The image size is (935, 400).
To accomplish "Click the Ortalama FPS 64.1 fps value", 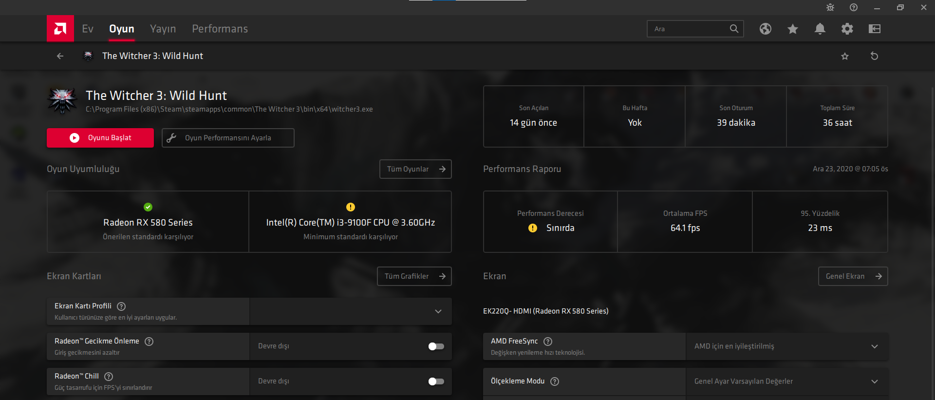I will point(685,228).
